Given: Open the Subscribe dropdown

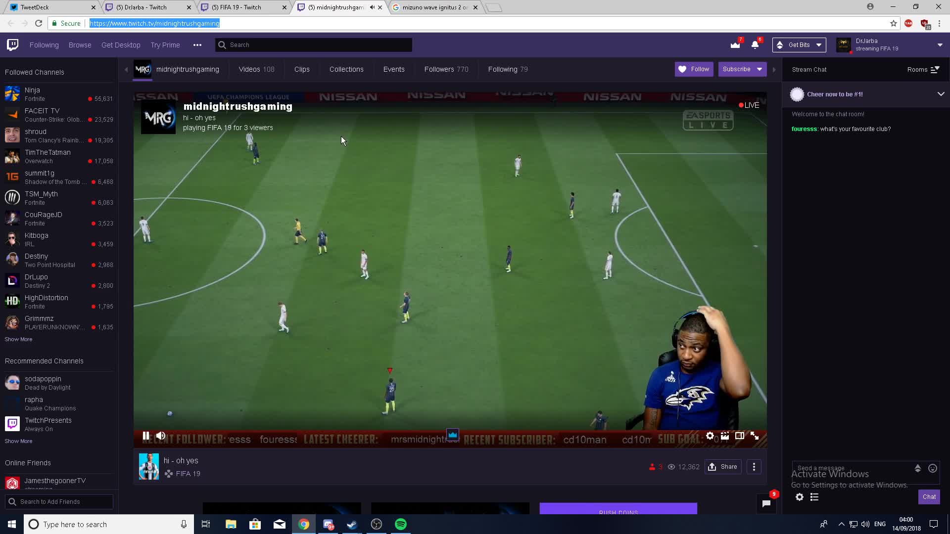Looking at the screenshot, I should (x=760, y=69).
